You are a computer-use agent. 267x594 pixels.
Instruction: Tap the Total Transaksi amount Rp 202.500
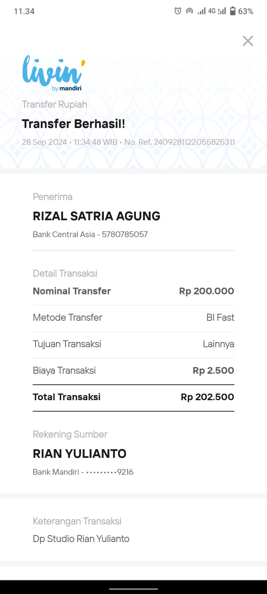[x=207, y=397]
